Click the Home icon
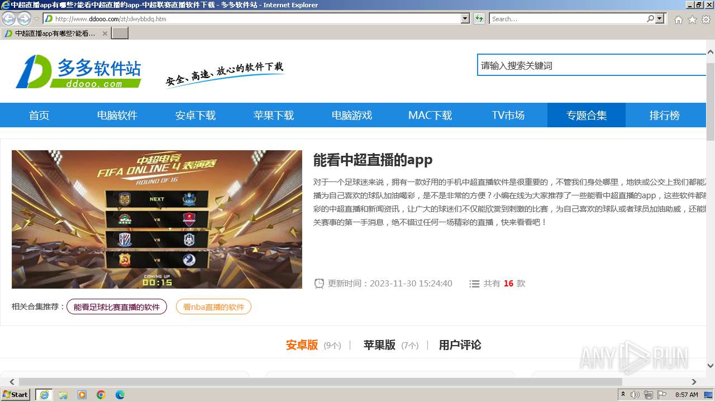The image size is (715, 402). 678,20
